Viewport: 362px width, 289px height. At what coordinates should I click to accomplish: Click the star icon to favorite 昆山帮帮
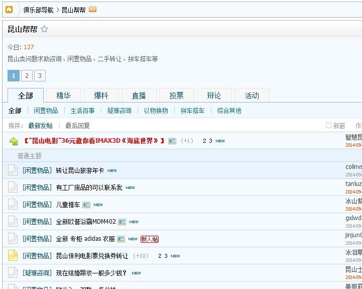pyautogui.click(x=44, y=29)
